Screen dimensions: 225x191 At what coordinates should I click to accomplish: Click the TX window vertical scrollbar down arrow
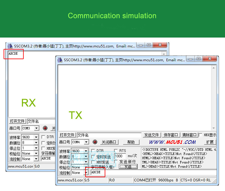214,128
